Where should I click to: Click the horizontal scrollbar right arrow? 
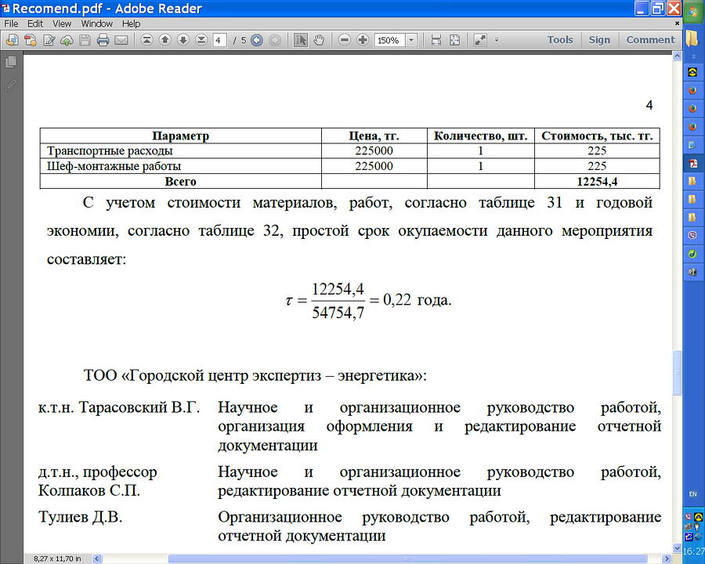coord(667,559)
